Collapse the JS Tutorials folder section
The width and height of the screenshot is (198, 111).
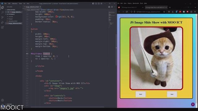point(11,14)
